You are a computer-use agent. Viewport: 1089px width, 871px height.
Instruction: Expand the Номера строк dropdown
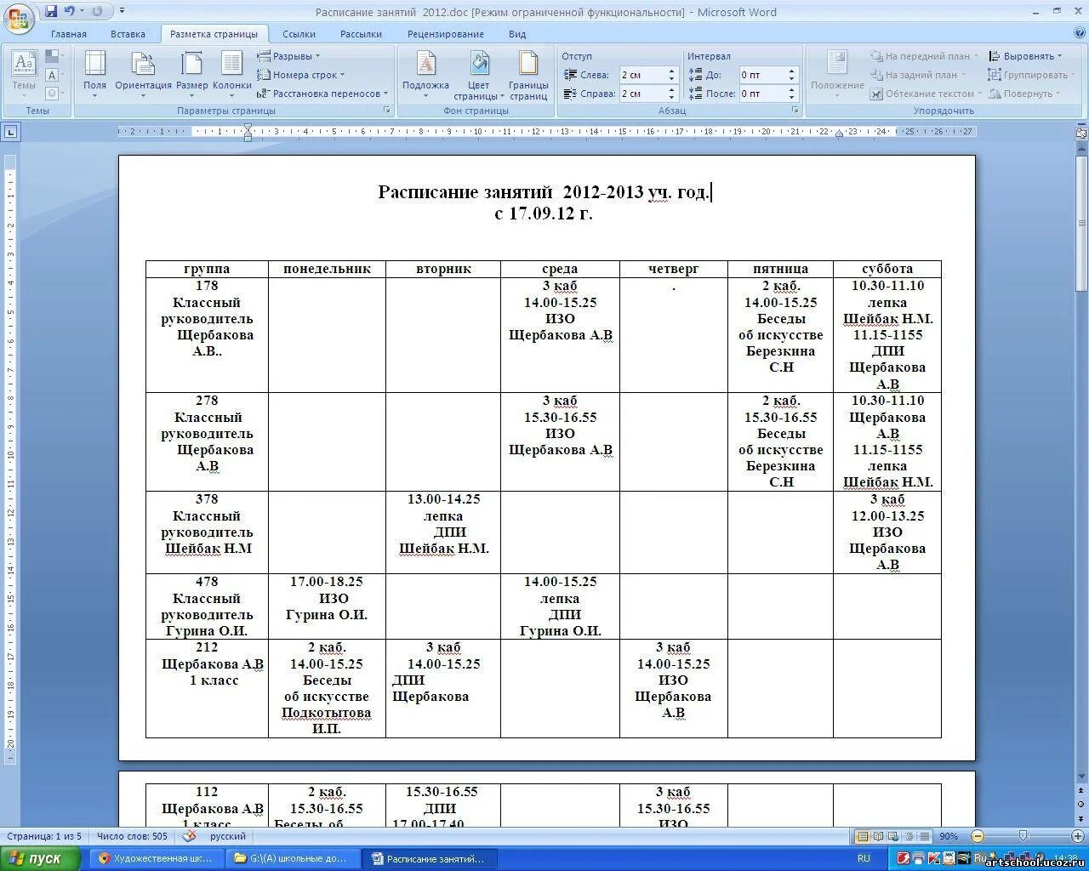301,75
